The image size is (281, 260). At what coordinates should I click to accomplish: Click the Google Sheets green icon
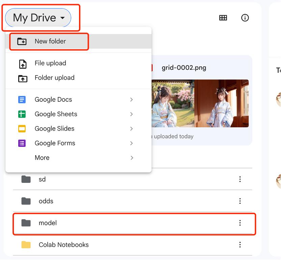(x=22, y=114)
